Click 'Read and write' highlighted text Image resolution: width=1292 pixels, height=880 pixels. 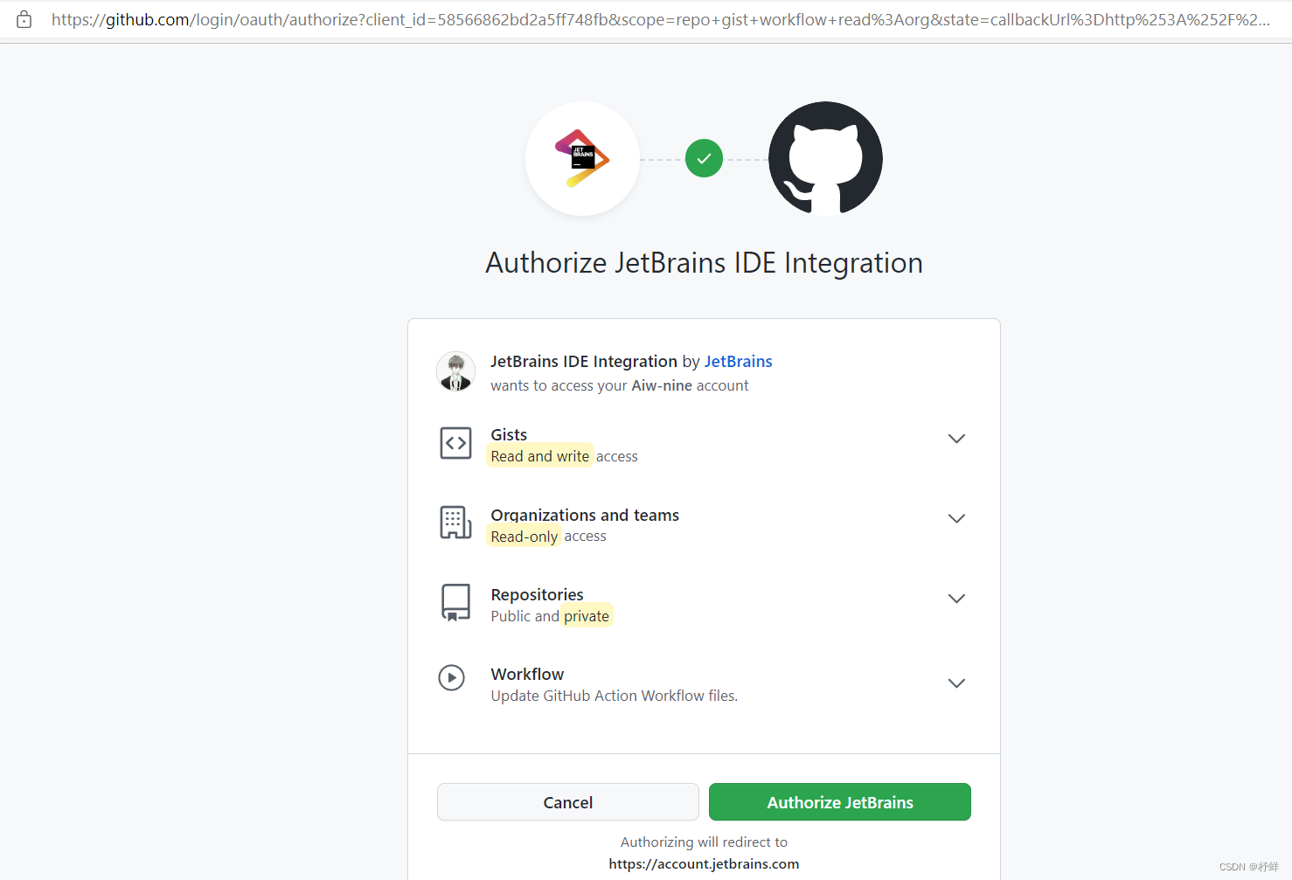pos(540,456)
